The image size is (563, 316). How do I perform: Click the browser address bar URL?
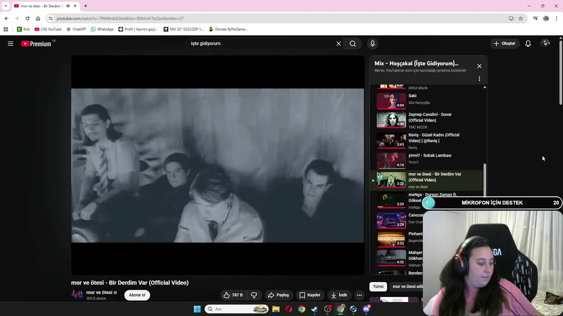tap(120, 18)
